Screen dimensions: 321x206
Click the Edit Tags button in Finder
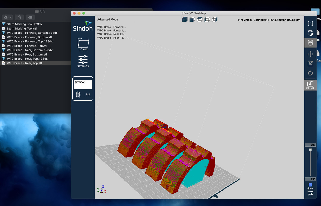(30, 17)
